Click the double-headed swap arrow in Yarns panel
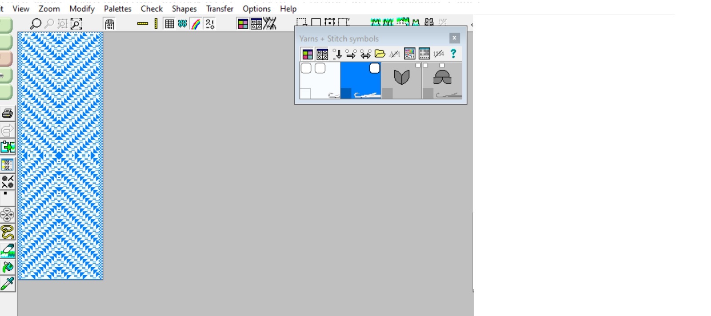Image resolution: width=711 pixels, height=316 pixels. point(366,54)
